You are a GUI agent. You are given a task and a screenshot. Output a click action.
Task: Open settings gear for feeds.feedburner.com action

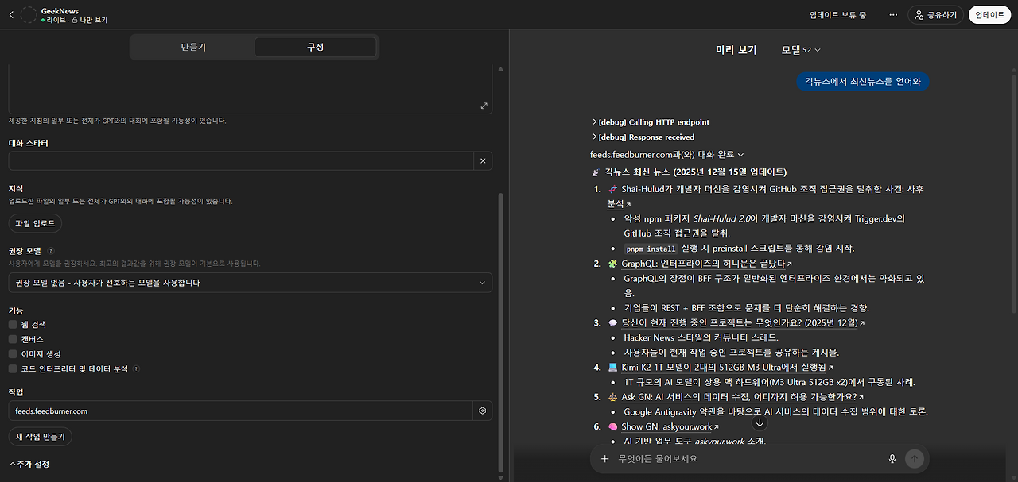482,411
